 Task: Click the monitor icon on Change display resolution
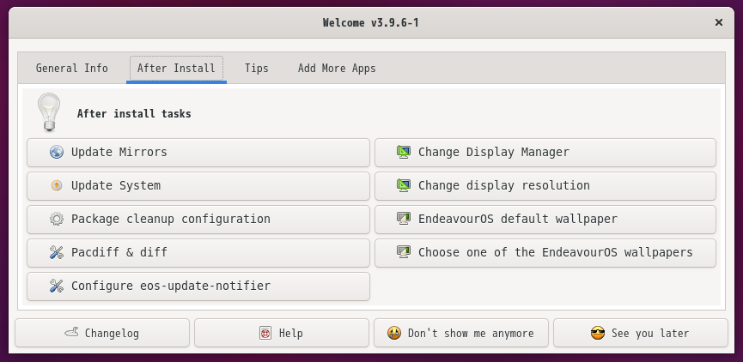coord(403,185)
